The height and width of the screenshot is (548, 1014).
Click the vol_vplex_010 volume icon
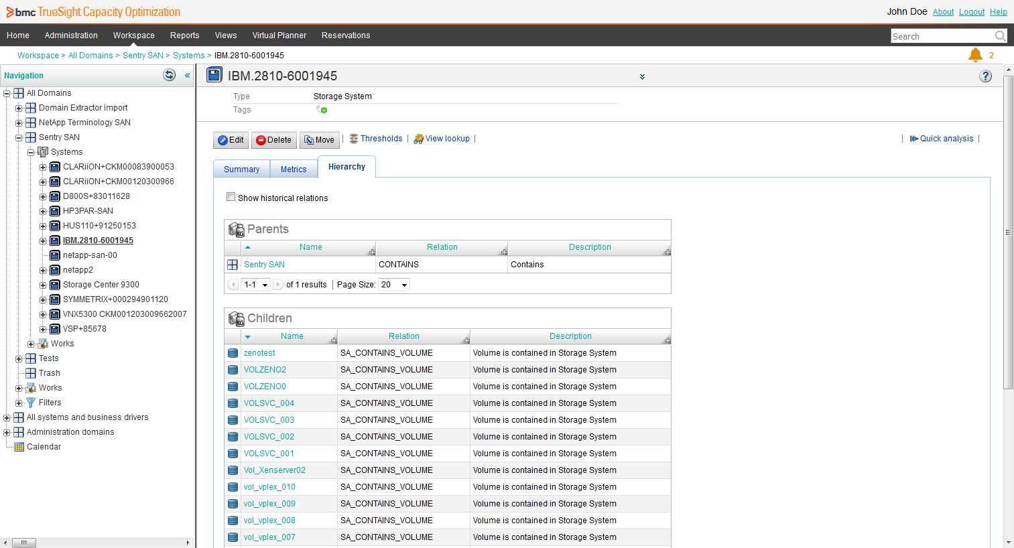pyautogui.click(x=233, y=487)
